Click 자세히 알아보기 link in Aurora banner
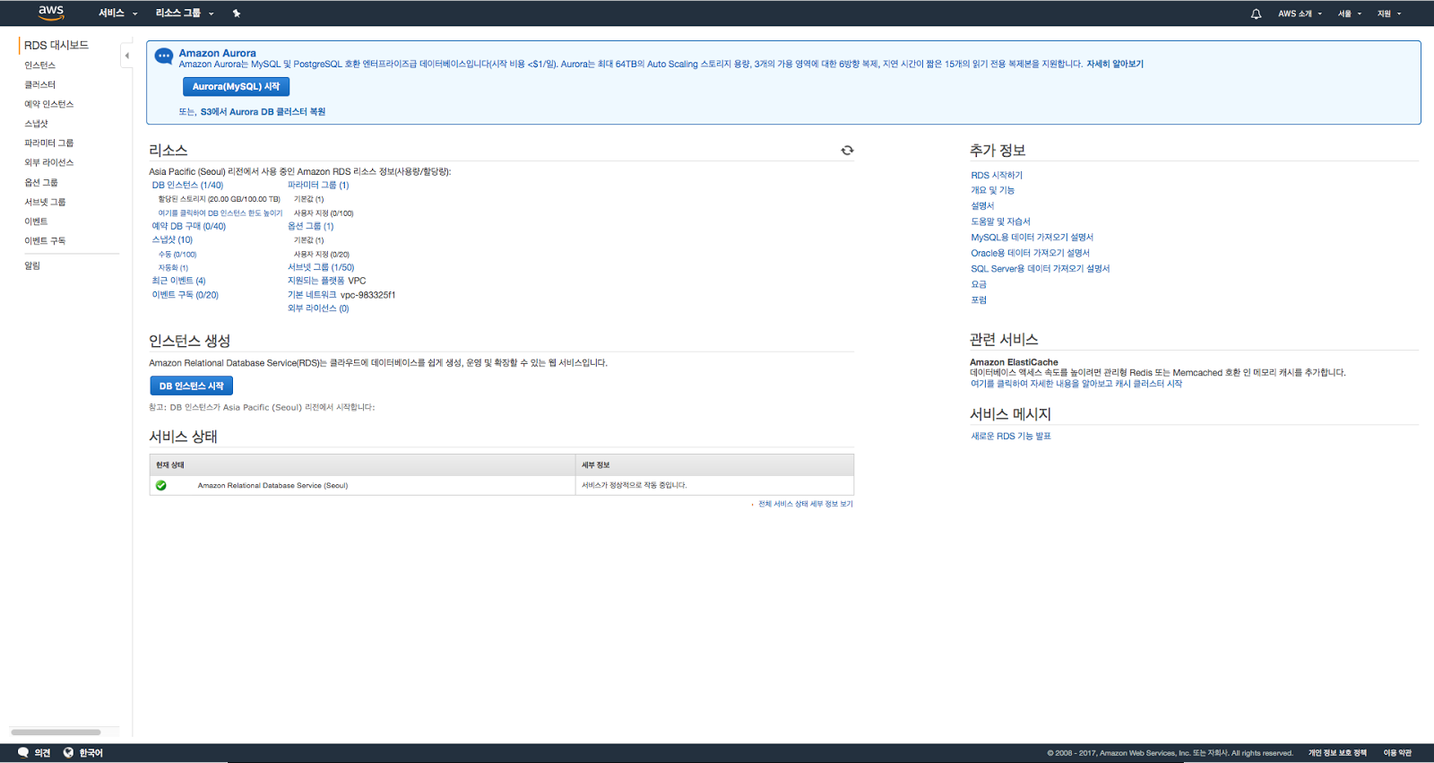1434x763 pixels. click(1115, 64)
